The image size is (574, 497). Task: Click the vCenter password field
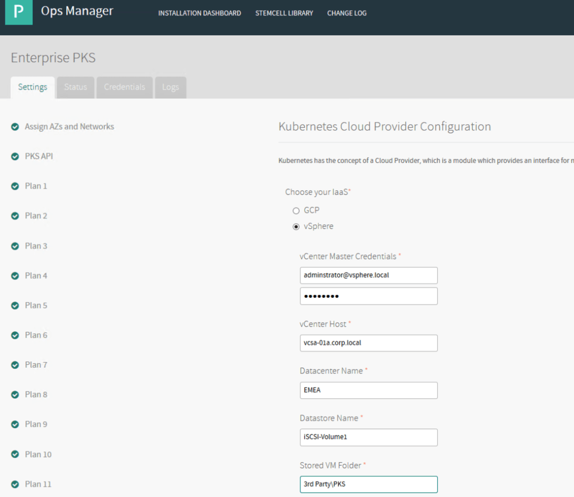[x=368, y=296]
